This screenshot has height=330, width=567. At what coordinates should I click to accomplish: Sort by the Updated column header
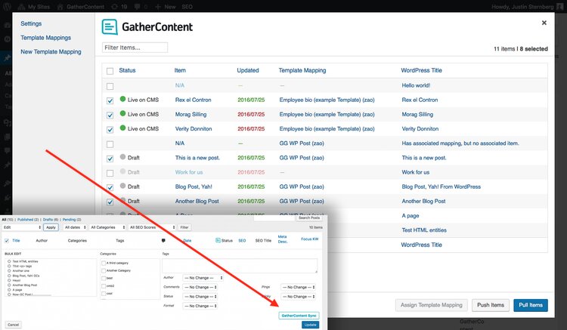(248, 70)
